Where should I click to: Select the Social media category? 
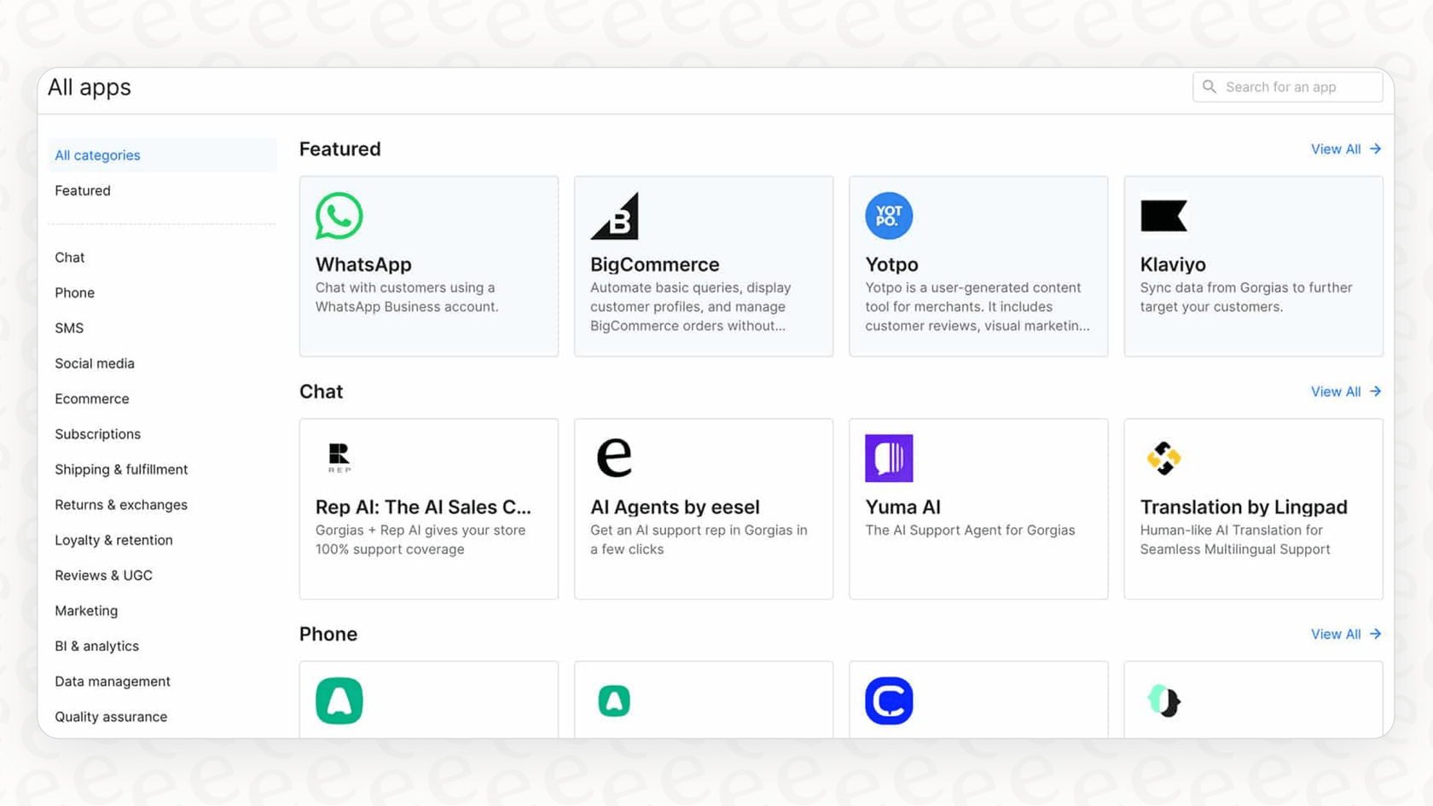click(95, 362)
